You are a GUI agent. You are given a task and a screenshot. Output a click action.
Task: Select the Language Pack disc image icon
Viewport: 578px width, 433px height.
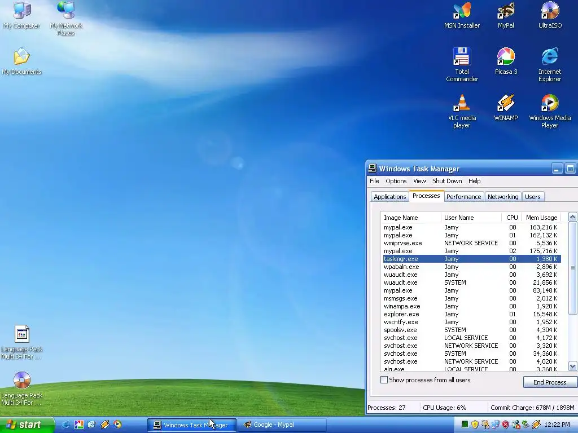pos(22,389)
